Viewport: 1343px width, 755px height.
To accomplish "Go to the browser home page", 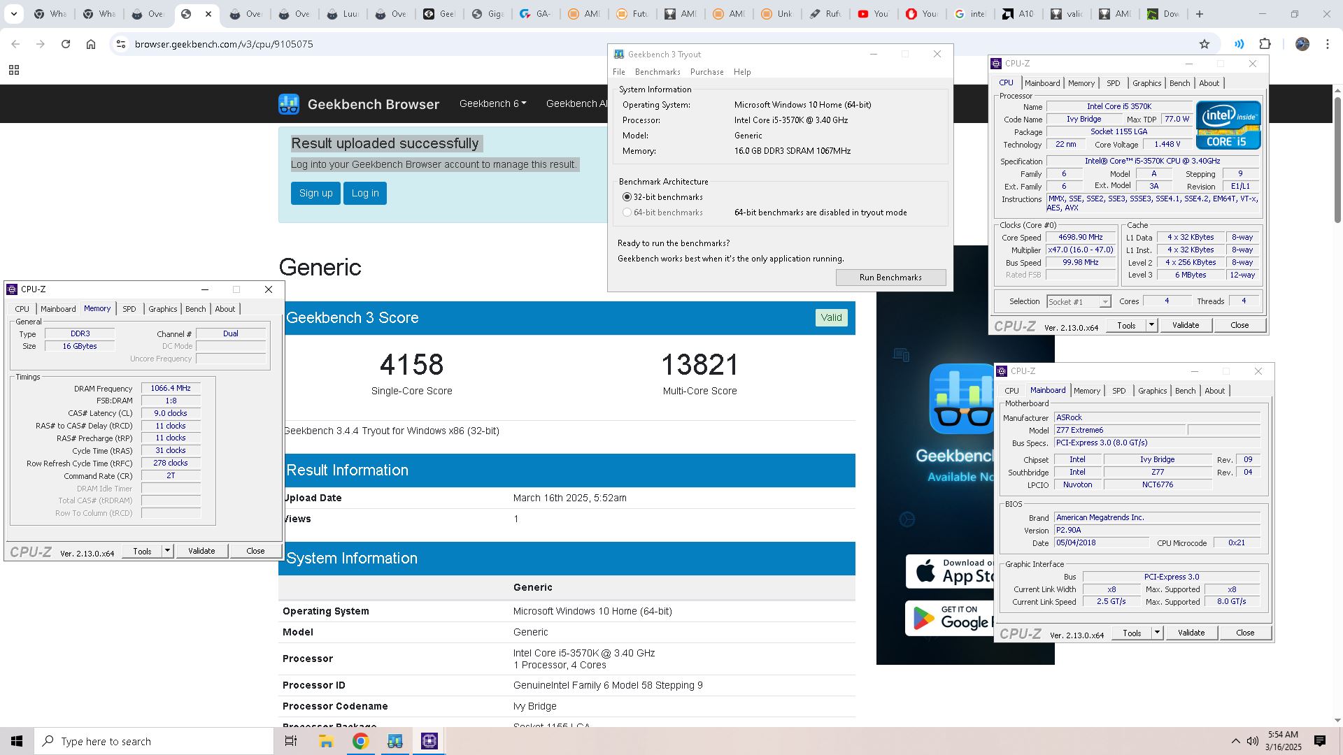I will pos(91,44).
